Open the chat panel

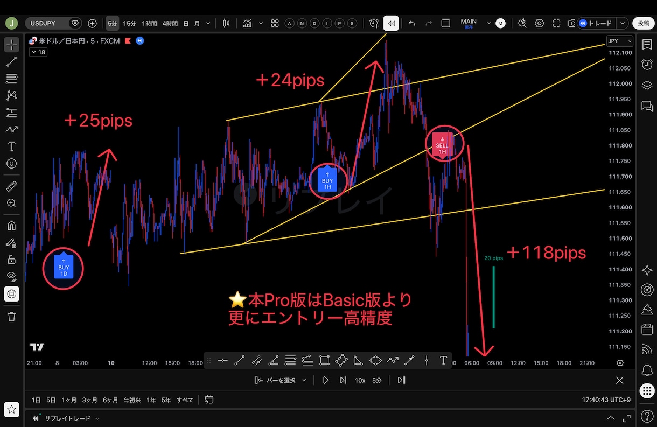click(647, 106)
